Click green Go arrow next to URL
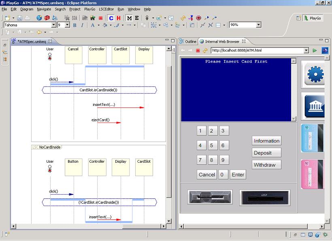This screenshot has width=332, height=241. [315, 50]
